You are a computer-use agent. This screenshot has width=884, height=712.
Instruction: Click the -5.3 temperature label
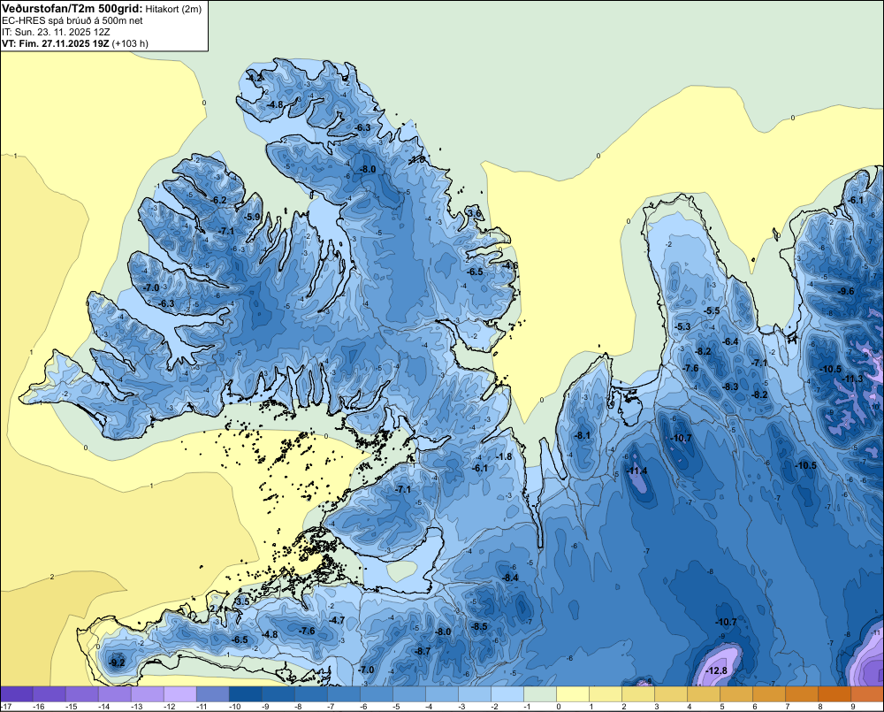(682, 326)
